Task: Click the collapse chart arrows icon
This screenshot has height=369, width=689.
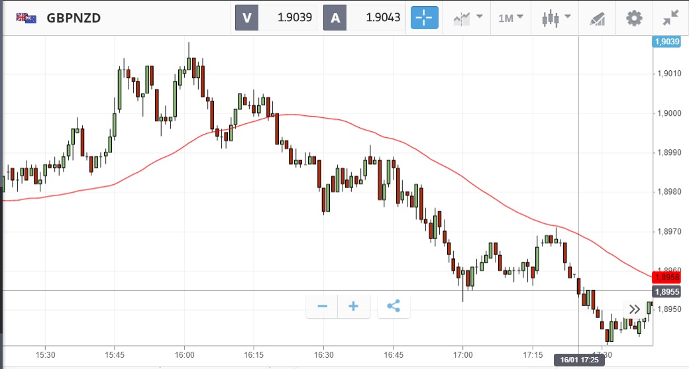Action: [670, 18]
